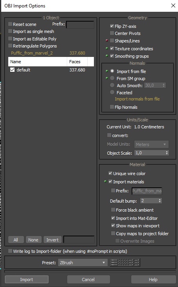Click the Import button
This screenshot has width=178, height=287.
pos(27,280)
